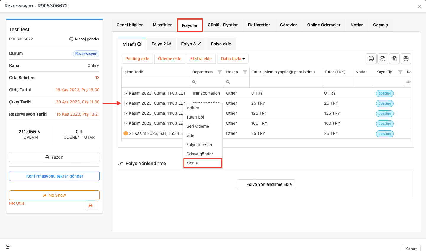Click the edit icon on Folyo 2 tab
This screenshot has height=251, width=426.
point(169,44)
